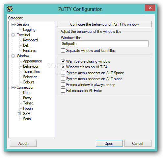The width and height of the screenshot is (164, 158).
Task: Open the Features category
Action: pyautogui.click(x=30, y=51)
